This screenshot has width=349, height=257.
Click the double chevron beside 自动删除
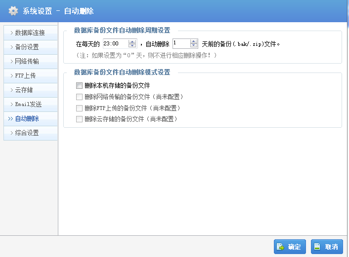click(x=10, y=118)
